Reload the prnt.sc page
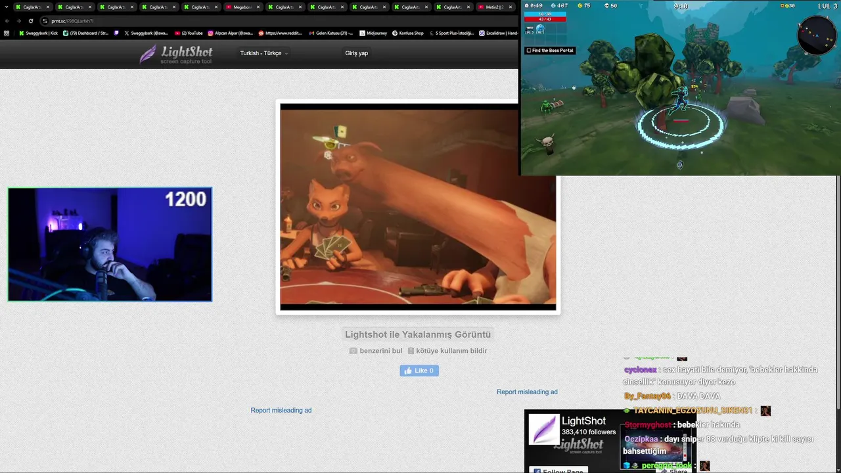Image resolution: width=841 pixels, height=473 pixels. (30, 21)
